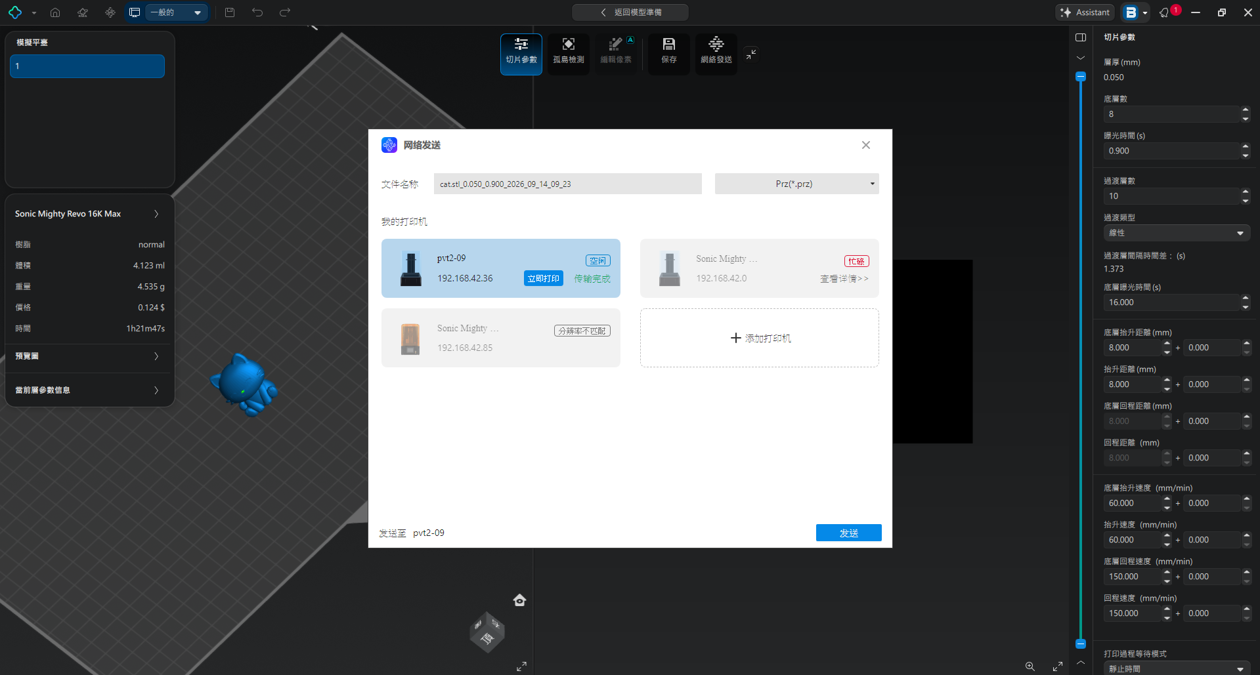Click the zoom magnifier icon at bottom right
Viewport: 1260px width, 675px height.
pos(1030,666)
